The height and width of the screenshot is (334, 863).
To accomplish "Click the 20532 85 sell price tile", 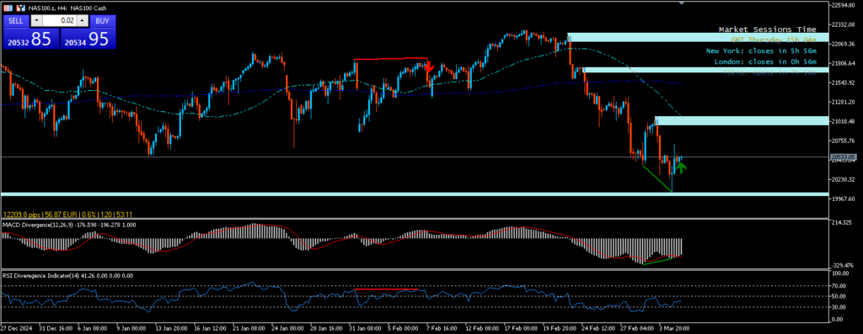I will 31,39.
